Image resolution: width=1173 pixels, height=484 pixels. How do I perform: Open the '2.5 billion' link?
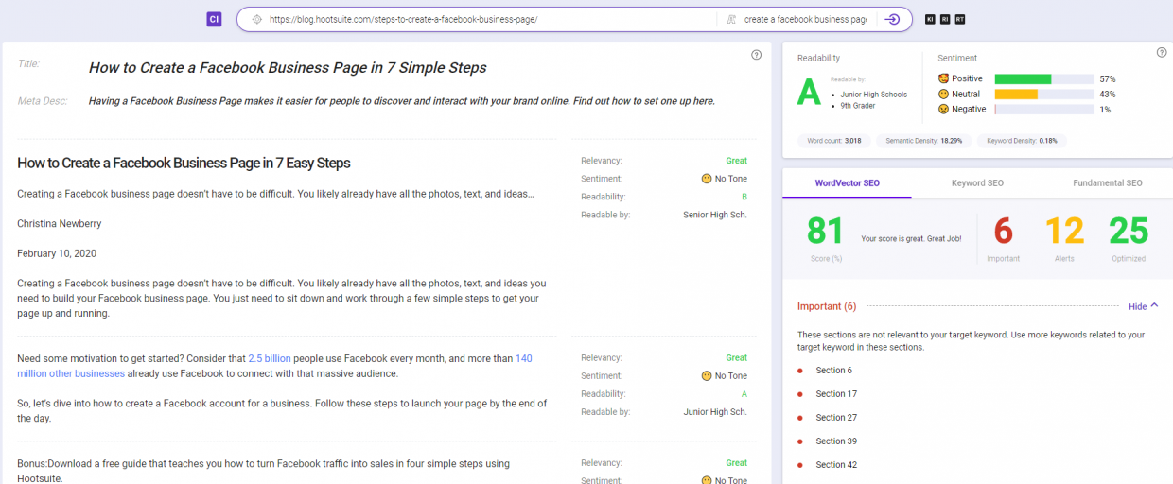(270, 359)
